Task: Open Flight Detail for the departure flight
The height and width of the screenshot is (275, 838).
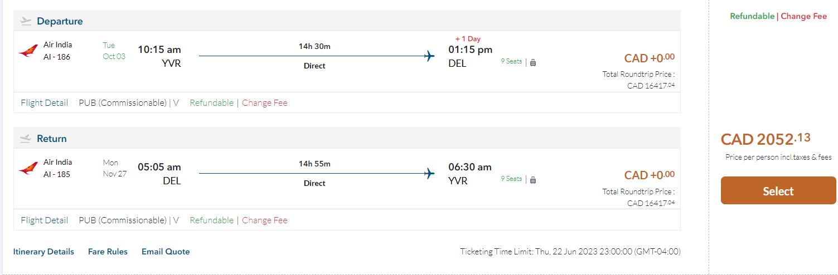Action: tap(45, 102)
